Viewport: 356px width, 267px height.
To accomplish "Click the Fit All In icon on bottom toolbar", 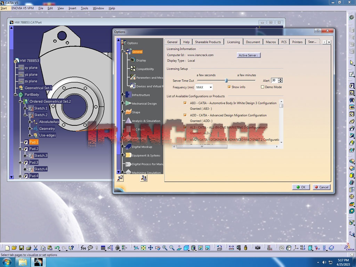I will [x=143, y=248].
